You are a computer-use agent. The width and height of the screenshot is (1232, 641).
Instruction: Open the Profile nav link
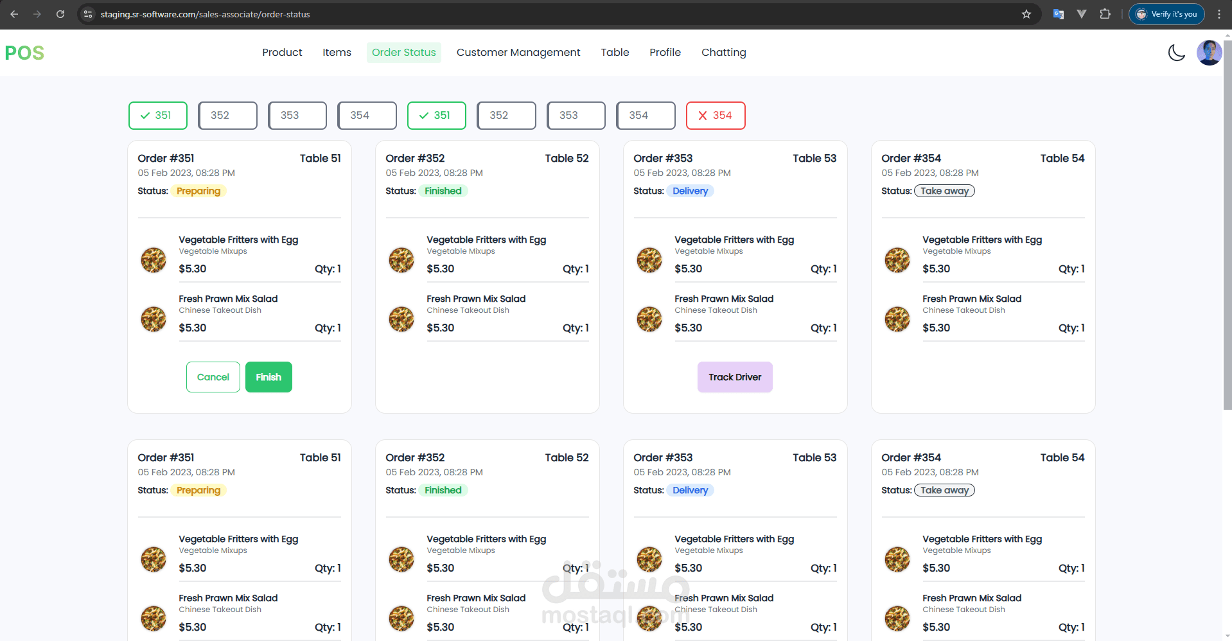click(x=665, y=53)
